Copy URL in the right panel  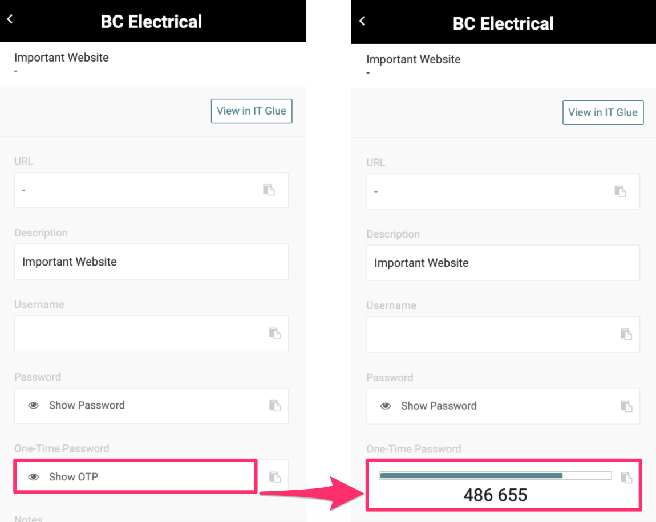pyautogui.click(x=620, y=191)
